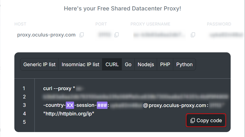Switch to the Generic IP list tab
Screen dimensions: 245x137
[x=39, y=64]
